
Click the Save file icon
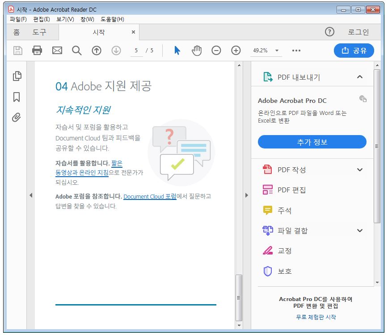click(x=17, y=51)
